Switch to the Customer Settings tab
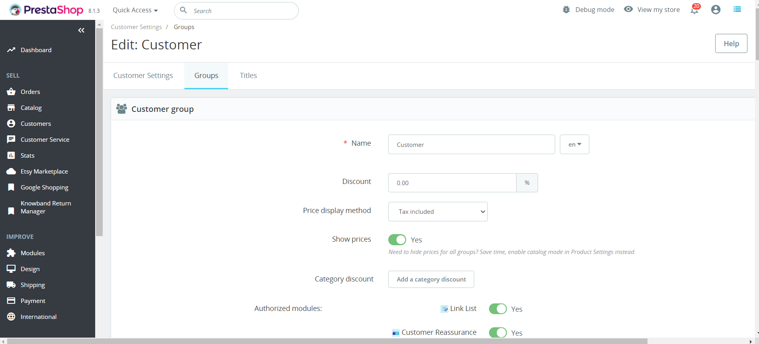Image resolution: width=759 pixels, height=344 pixels. (x=143, y=76)
